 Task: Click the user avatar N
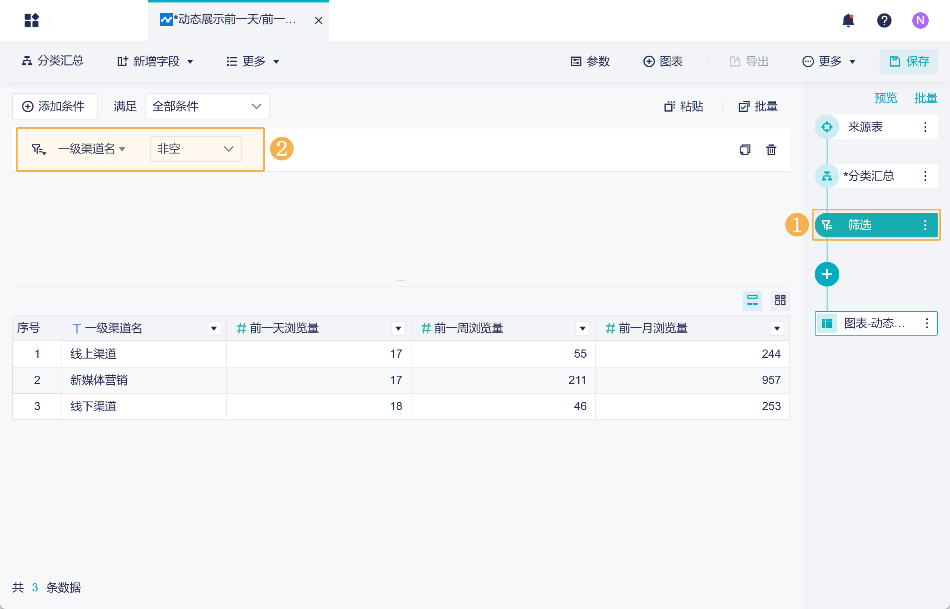[x=920, y=20]
